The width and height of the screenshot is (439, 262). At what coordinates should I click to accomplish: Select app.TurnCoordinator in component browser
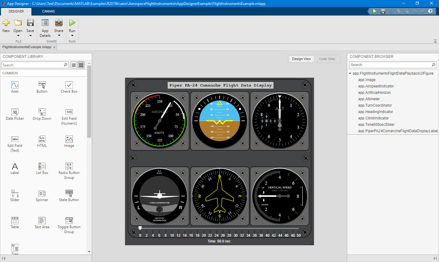click(375, 105)
